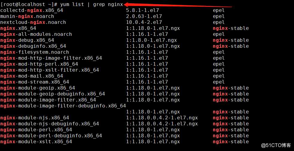This screenshot has height=151, width=294.
Task: Click the nginx-debuginfo.x86_64 entry
Action: (x=33, y=46)
